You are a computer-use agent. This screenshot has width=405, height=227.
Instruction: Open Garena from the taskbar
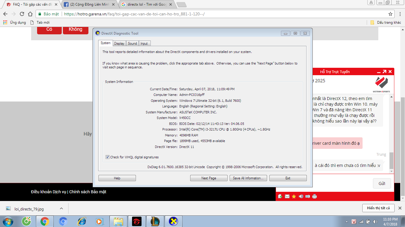[137, 221]
